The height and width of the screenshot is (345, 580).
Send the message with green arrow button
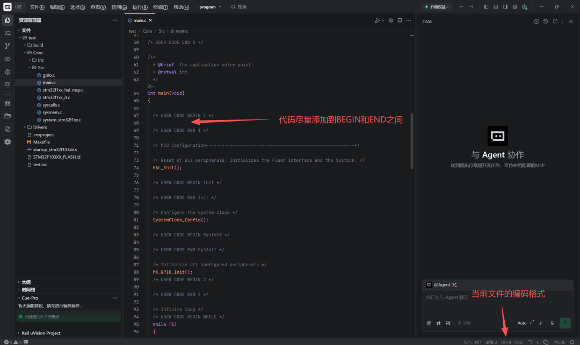tap(565, 323)
